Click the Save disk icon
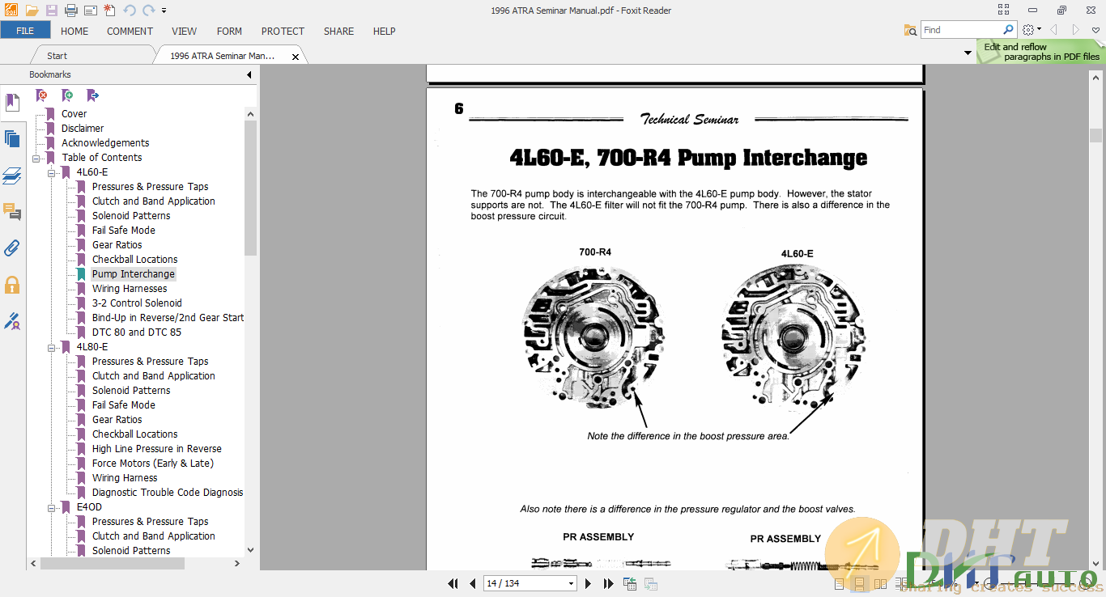 [52, 11]
